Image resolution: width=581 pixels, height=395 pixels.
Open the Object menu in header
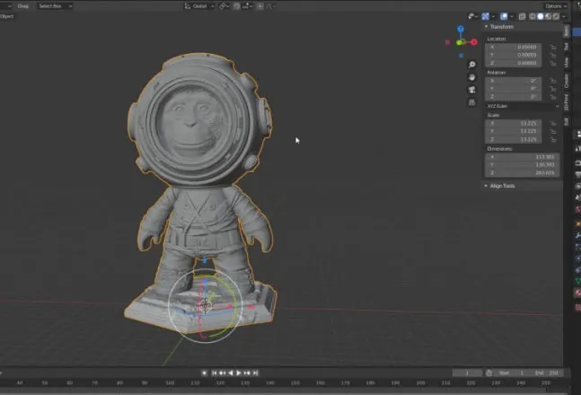point(6,16)
